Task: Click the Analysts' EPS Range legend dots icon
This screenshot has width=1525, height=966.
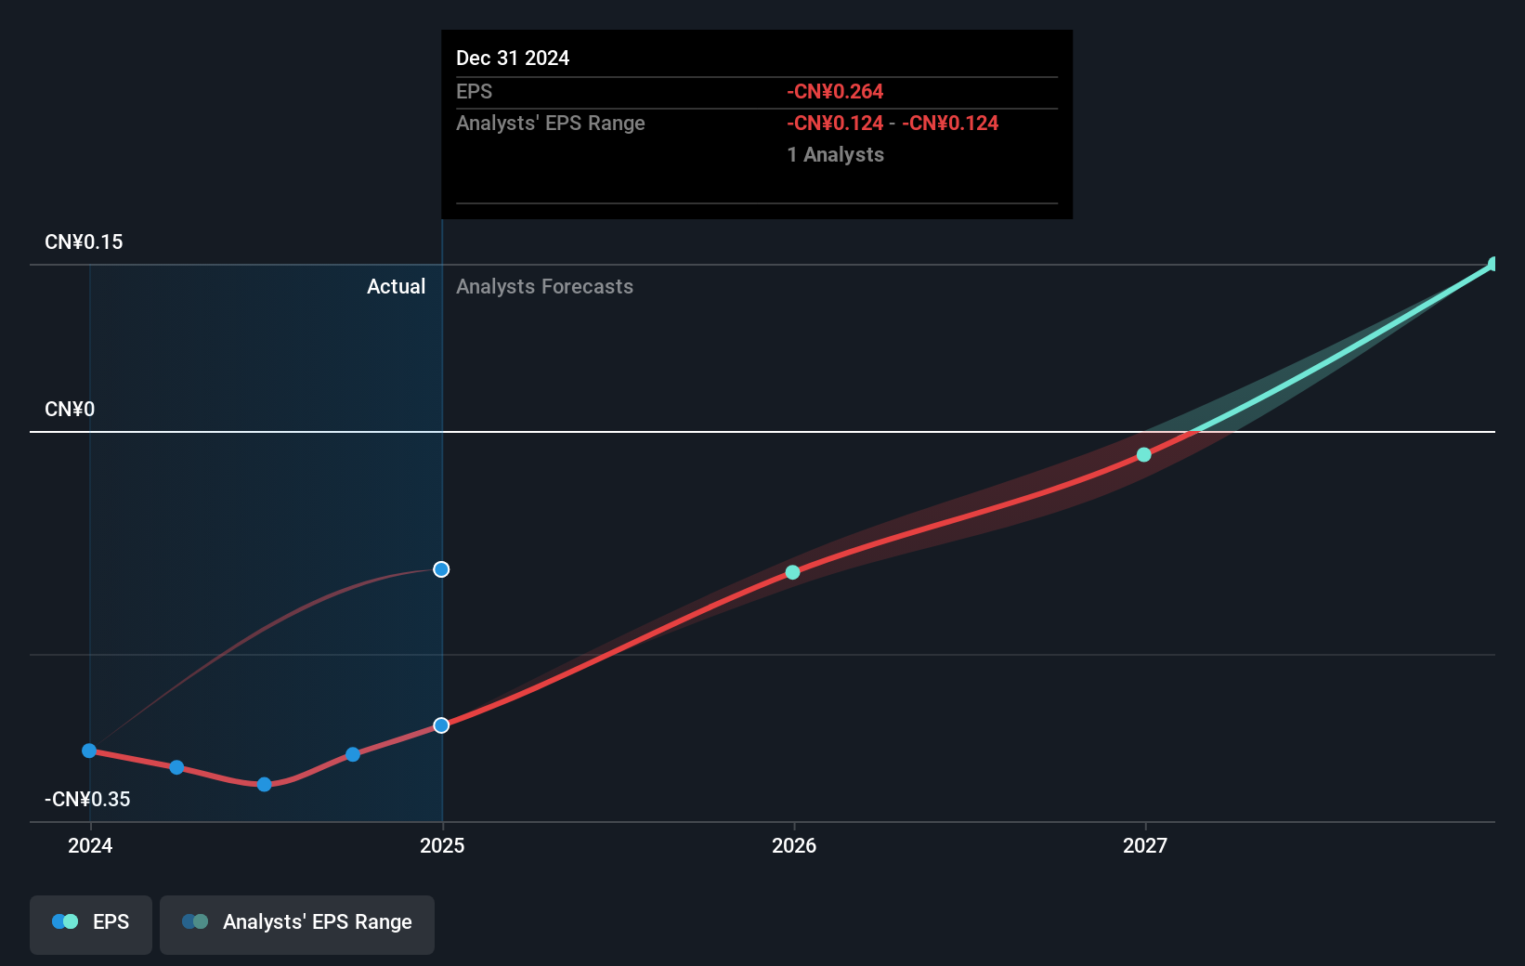Action: (195, 921)
